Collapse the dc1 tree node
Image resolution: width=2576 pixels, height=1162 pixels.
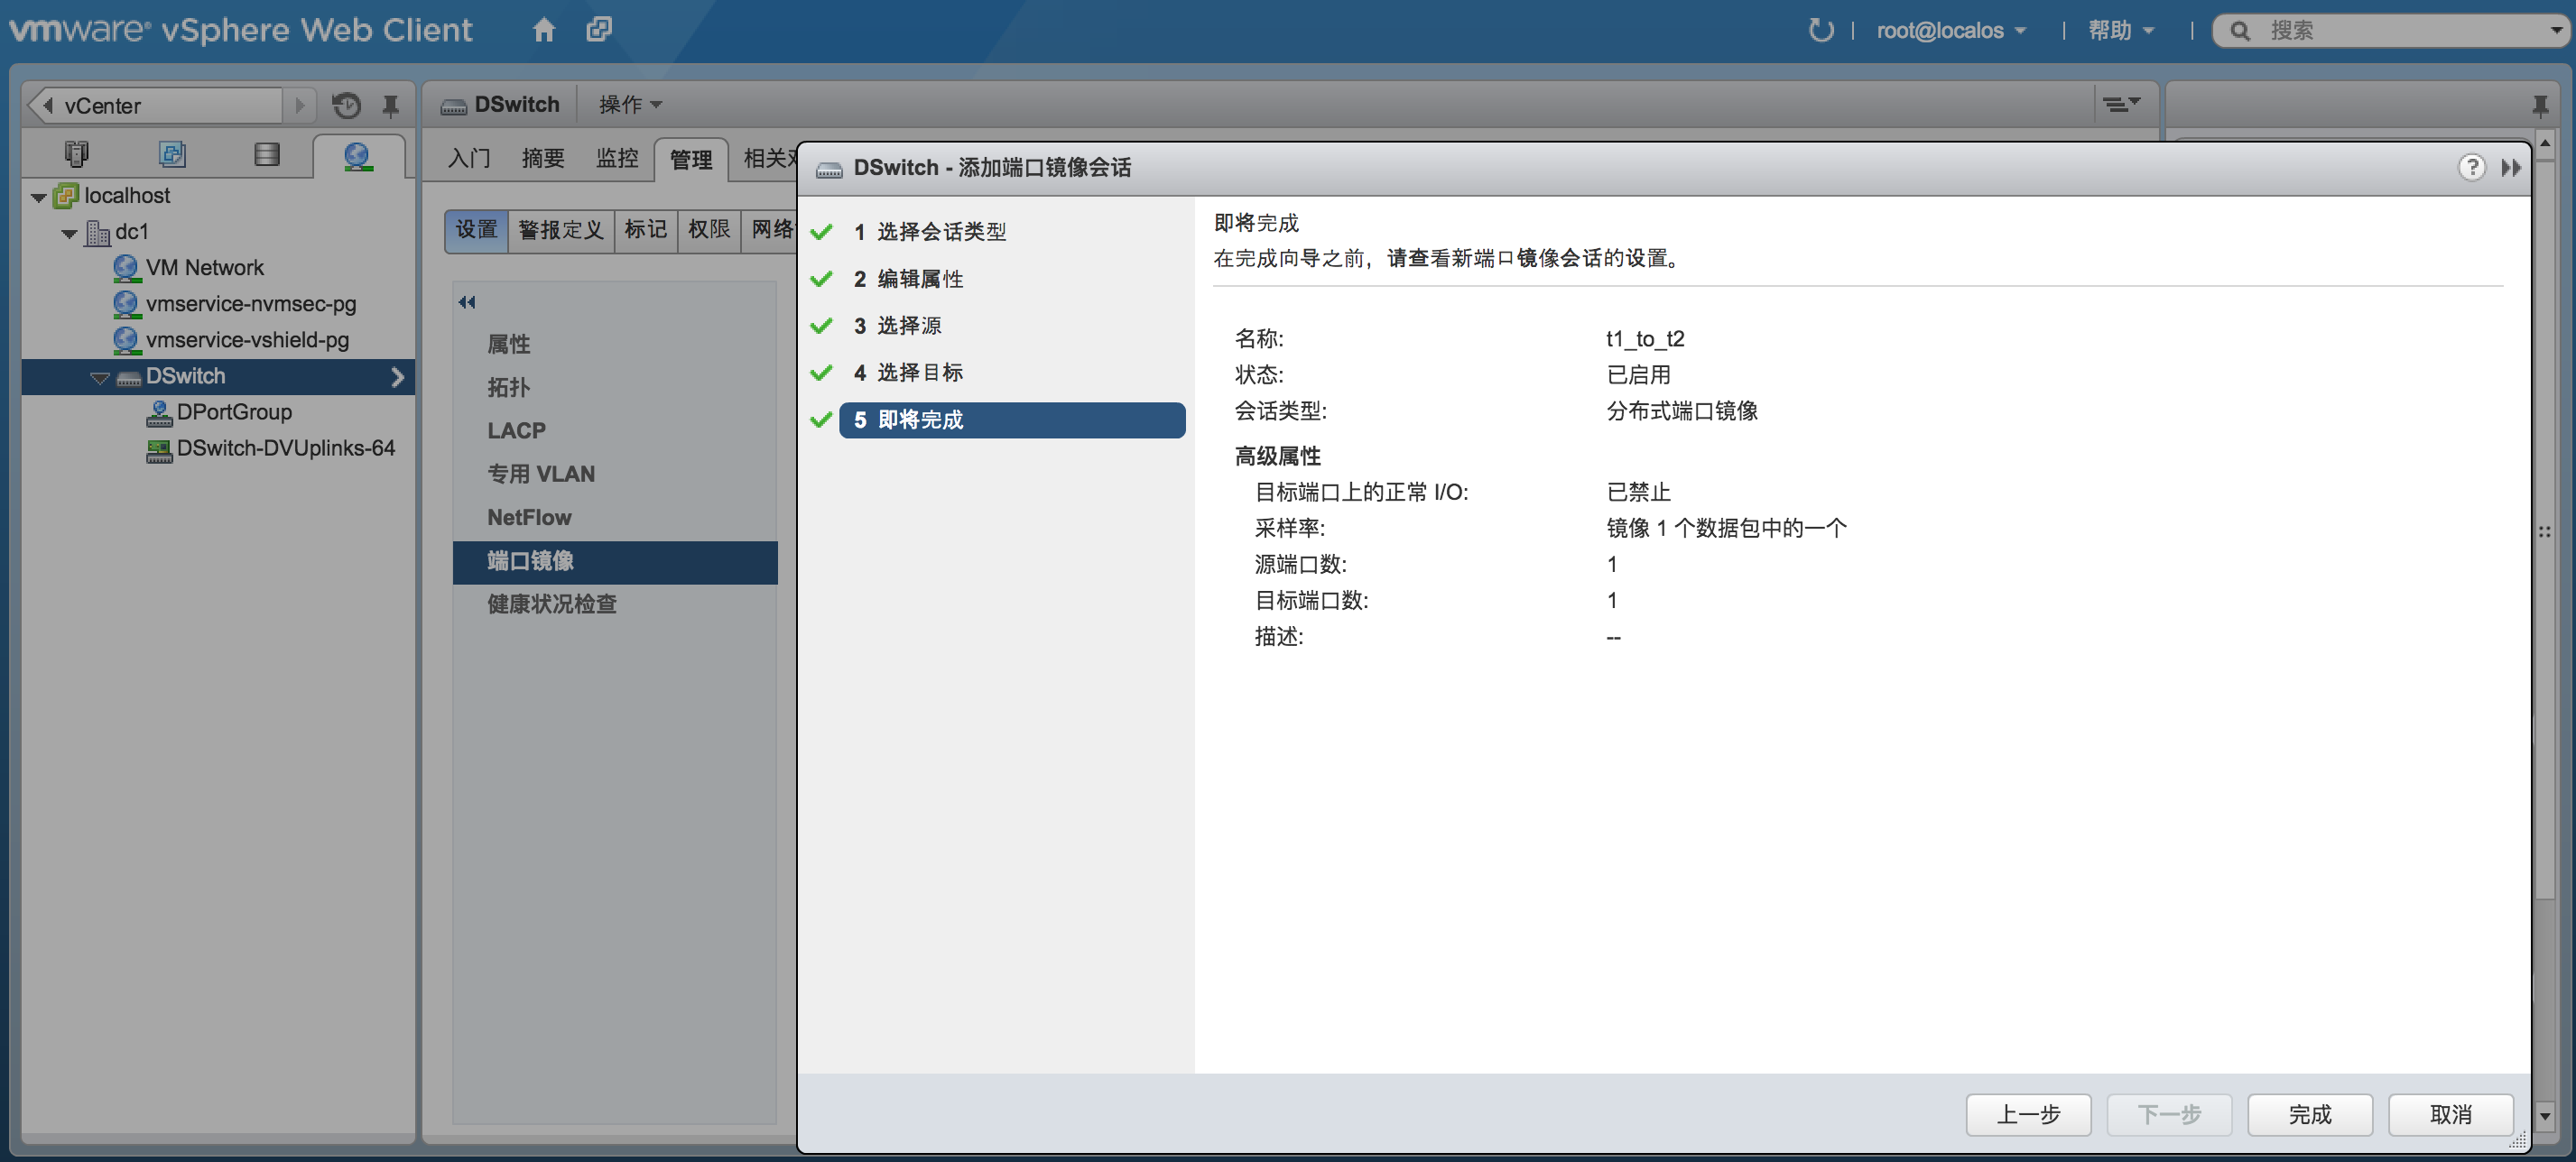point(69,234)
